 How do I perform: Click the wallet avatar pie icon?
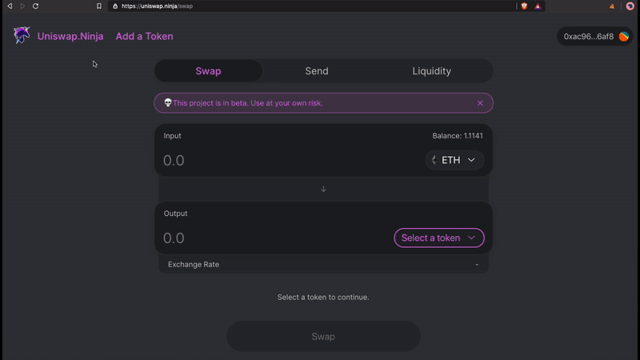click(624, 36)
